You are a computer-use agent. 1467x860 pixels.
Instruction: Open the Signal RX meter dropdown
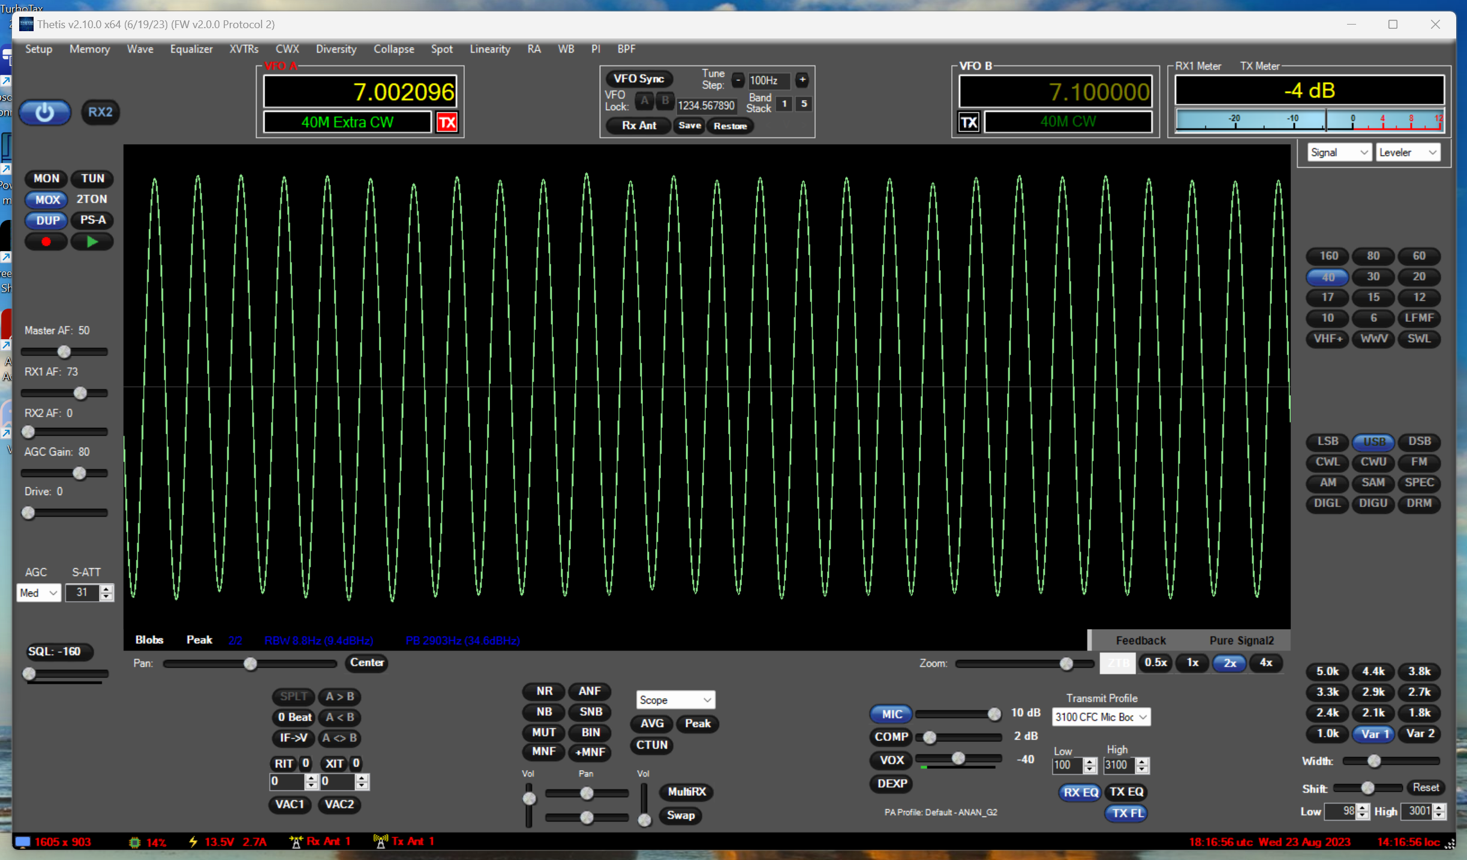(x=1339, y=153)
